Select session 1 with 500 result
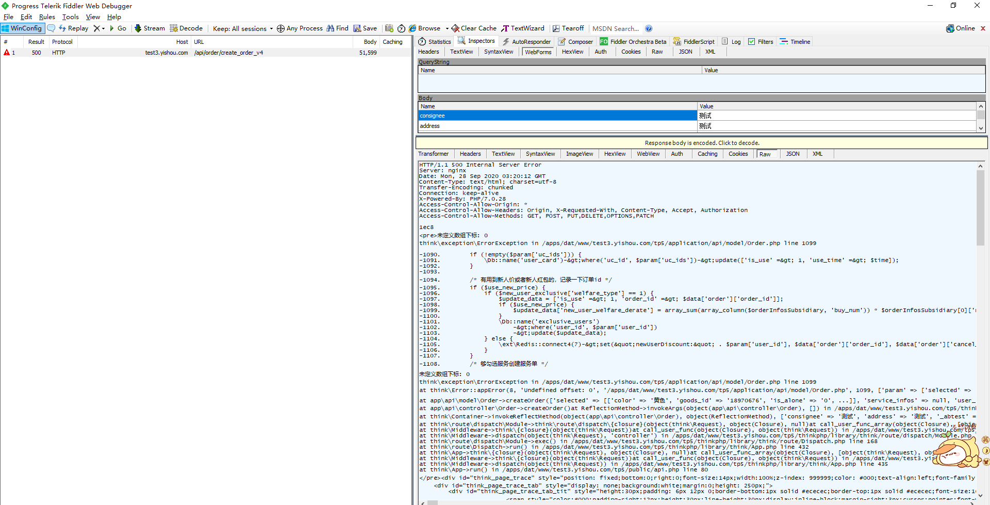Screen dimensions: 990x505 click(206, 53)
